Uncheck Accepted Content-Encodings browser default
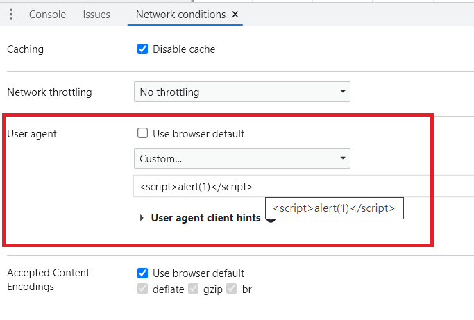The height and width of the screenshot is (320, 474). tap(143, 273)
